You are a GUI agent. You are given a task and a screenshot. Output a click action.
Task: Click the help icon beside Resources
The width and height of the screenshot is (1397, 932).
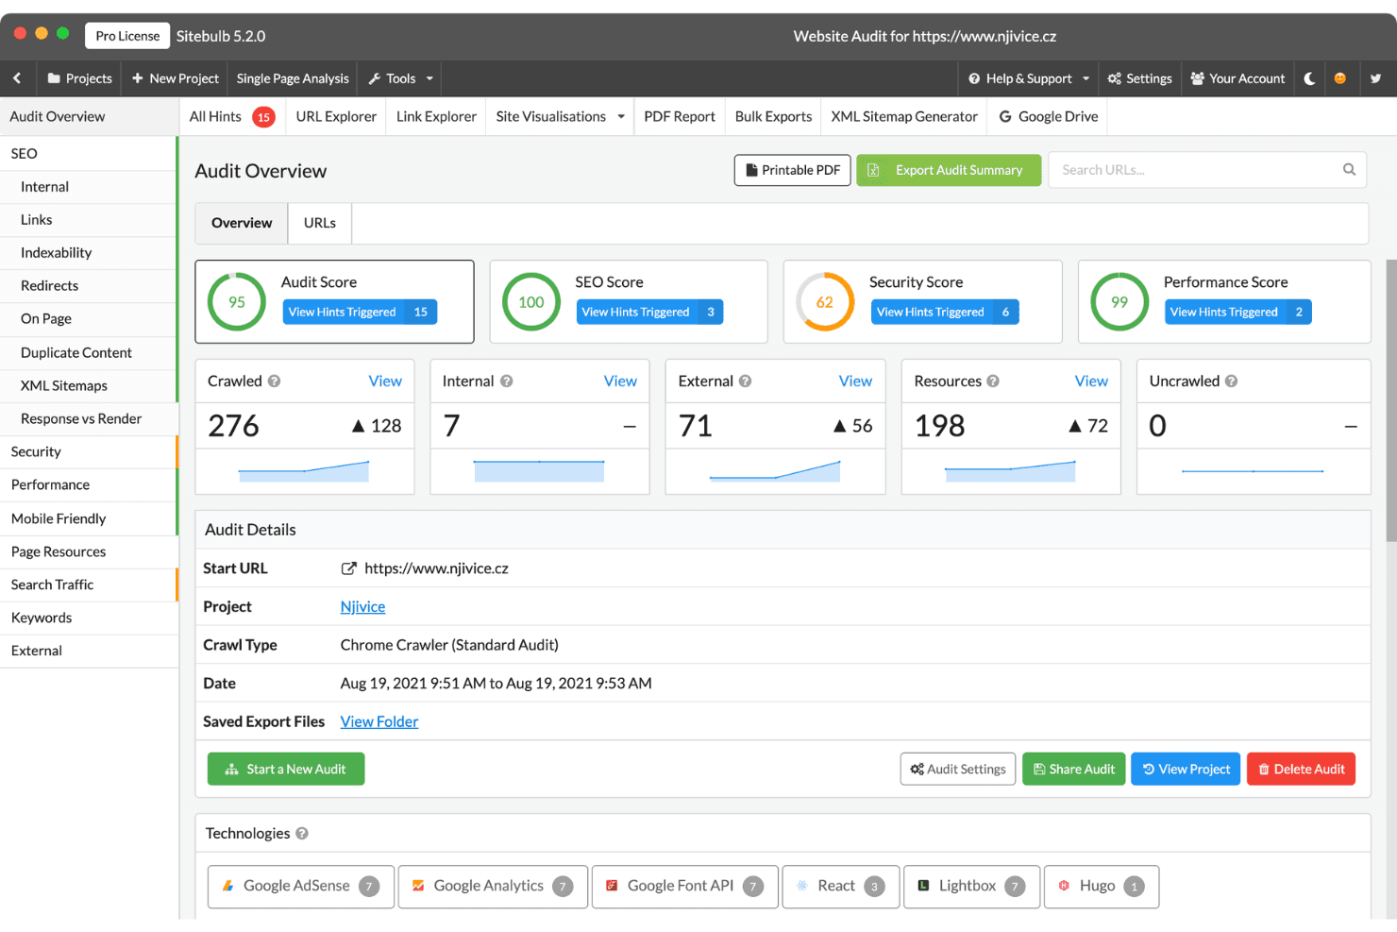993,381
